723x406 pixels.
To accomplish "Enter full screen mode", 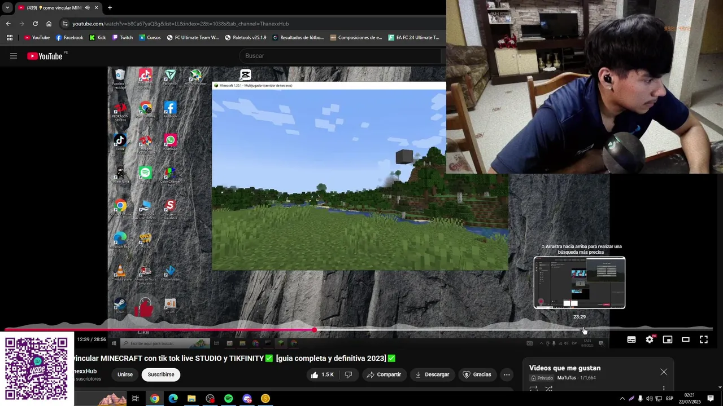I will tap(704, 339).
